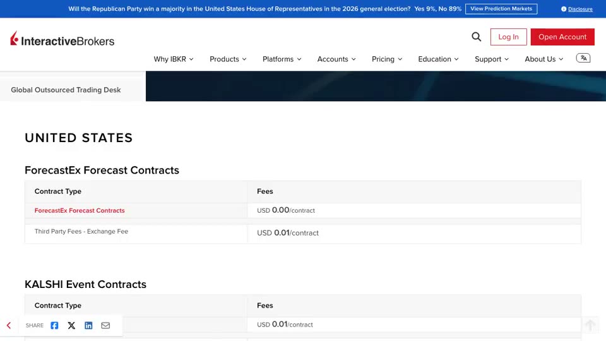The width and height of the screenshot is (606, 341).
Task: Click the KALSHI Event Contracts heading
Action: pos(85,284)
